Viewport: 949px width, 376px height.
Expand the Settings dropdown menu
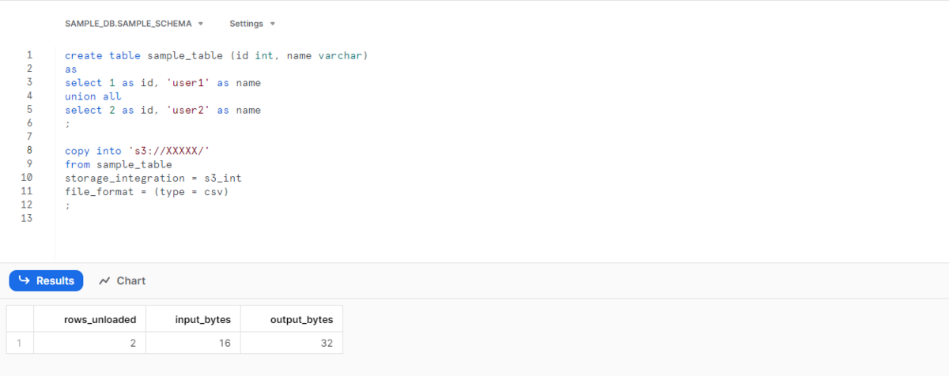point(252,24)
